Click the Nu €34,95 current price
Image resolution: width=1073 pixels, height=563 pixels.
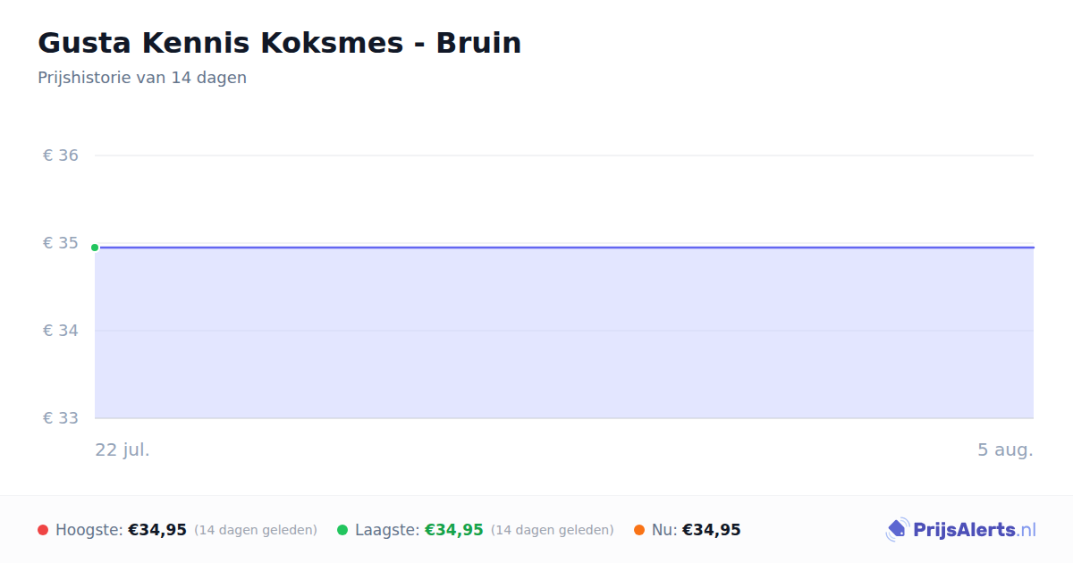(x=712, y=530)
